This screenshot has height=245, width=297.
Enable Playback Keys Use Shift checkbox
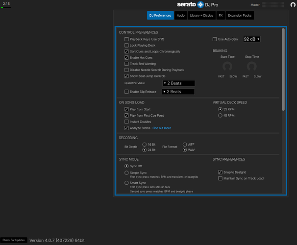(x=126, y=39)
